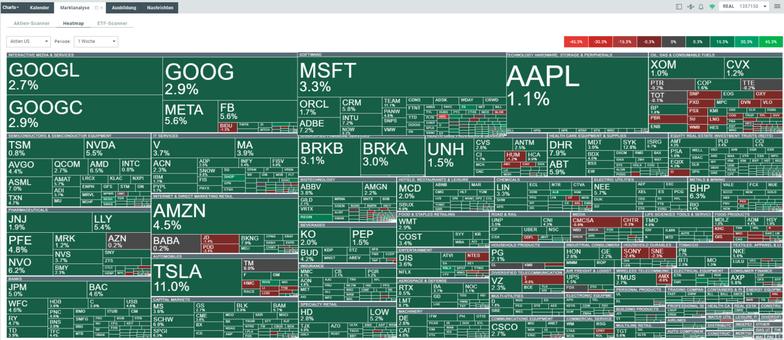Open the hamburger main menu
The width and height of the screenshot is (784, 340).
pyautogui.click(x=778, y=7)
